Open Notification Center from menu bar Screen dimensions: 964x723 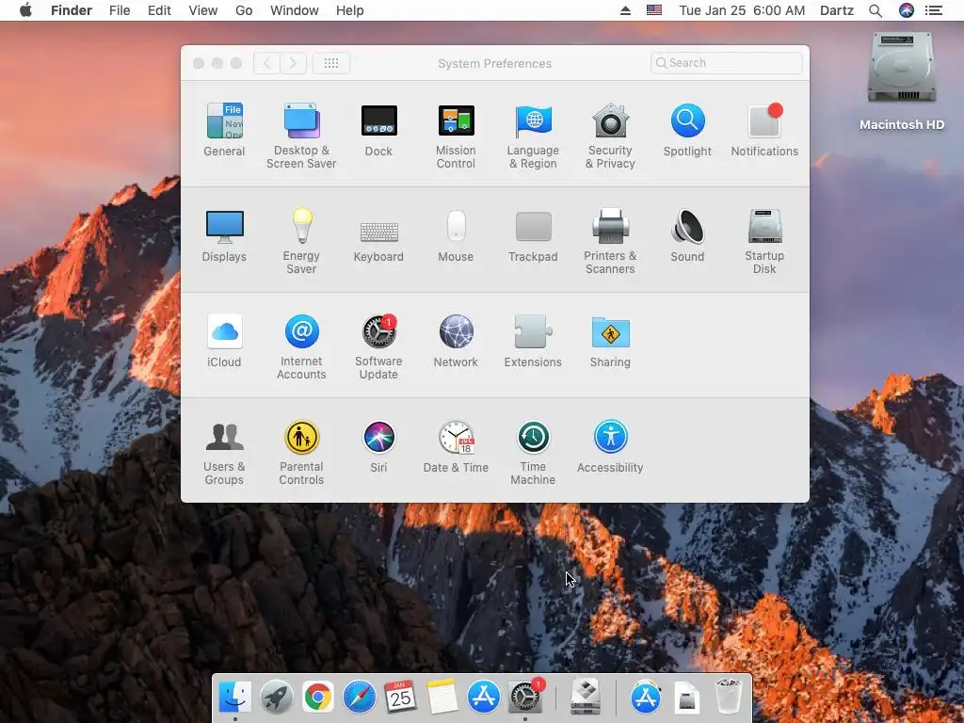pos(934,10)
